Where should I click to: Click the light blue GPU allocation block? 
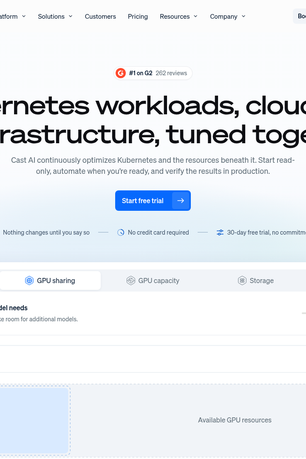(x=34, y=421)
